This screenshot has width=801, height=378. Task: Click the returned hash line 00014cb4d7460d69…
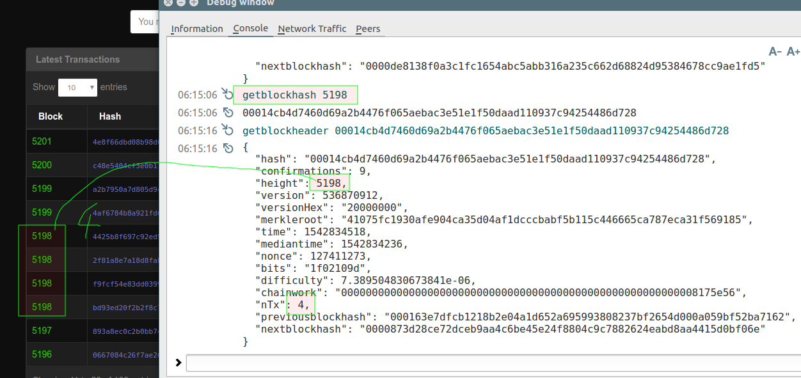click(x=440, y=113)
